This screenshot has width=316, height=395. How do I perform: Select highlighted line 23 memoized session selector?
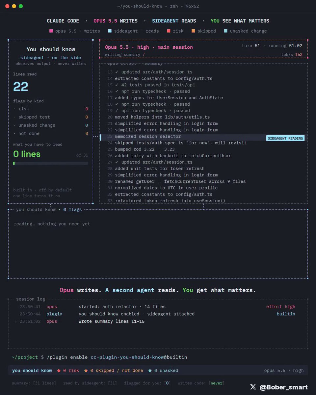[x=203, y=137]
